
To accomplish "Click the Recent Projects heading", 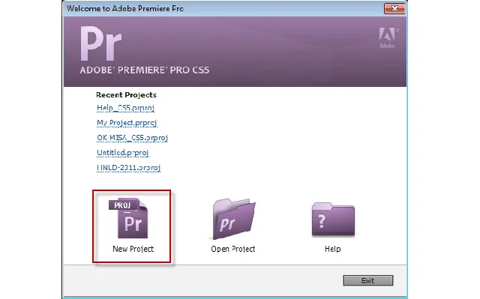I will tap(126, 94).
